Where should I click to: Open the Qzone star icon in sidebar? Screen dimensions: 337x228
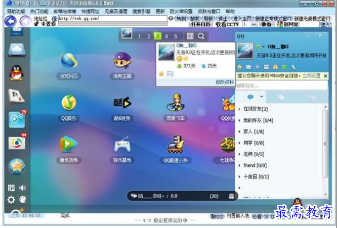click(17, 166)
